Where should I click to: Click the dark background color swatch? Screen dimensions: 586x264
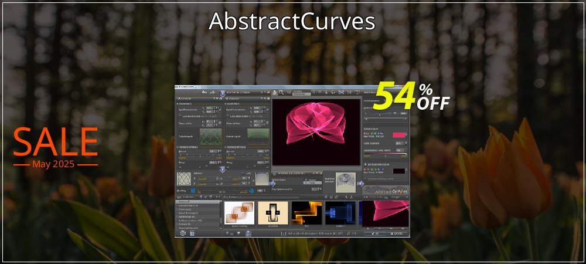point(398,171)
